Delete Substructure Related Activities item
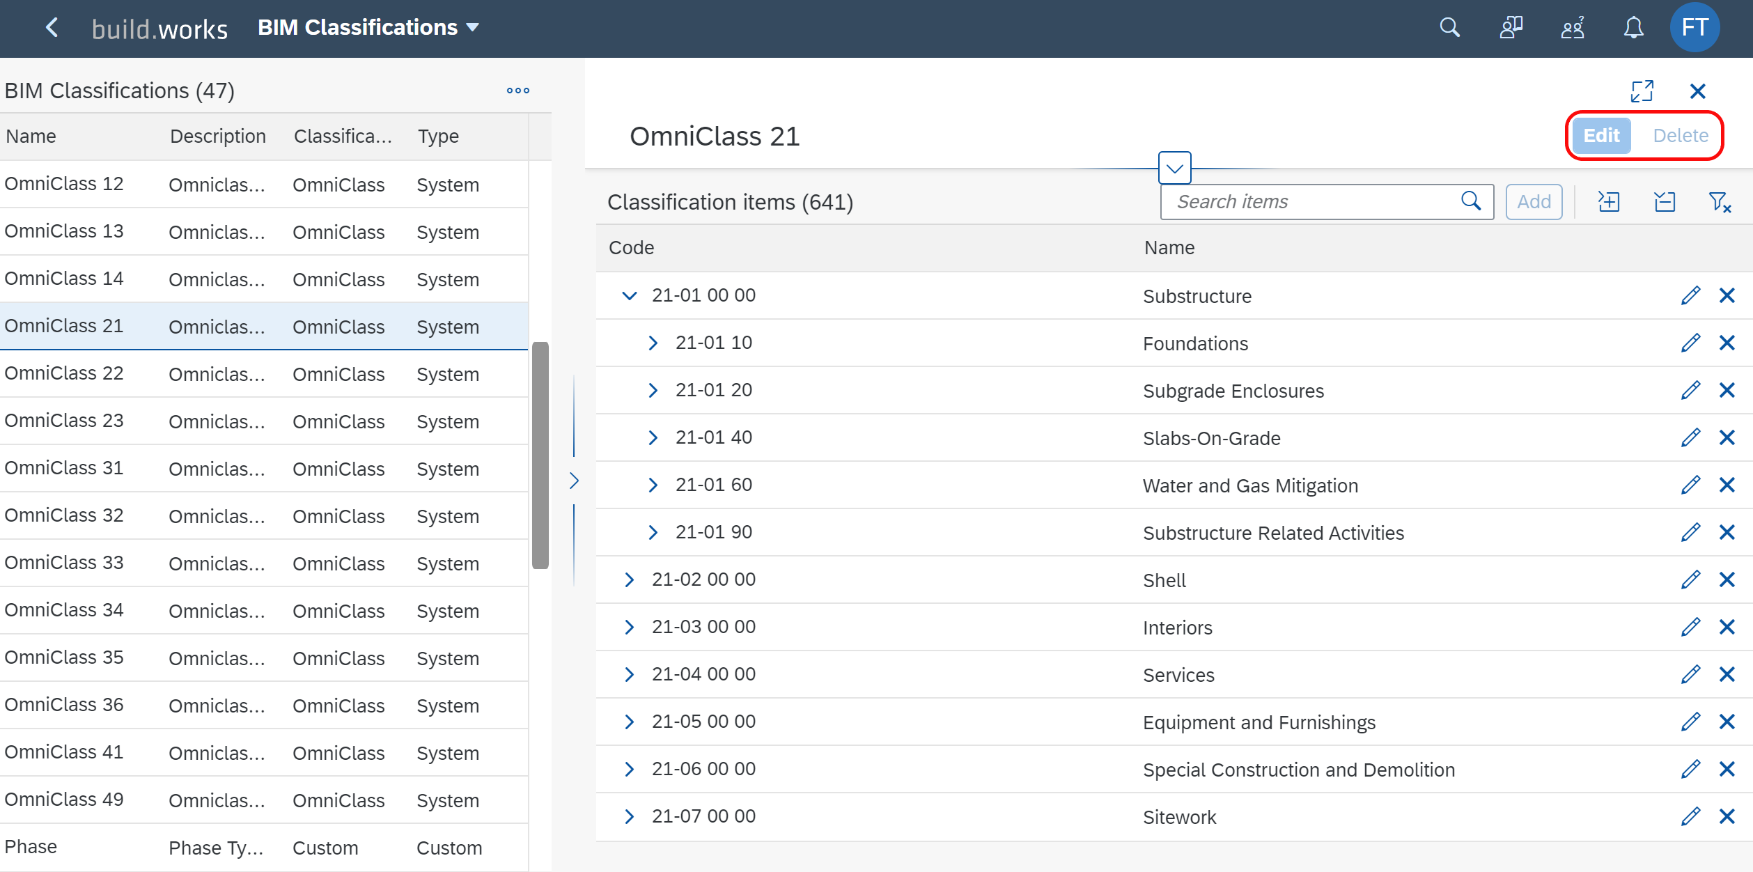 [1727, 532]
